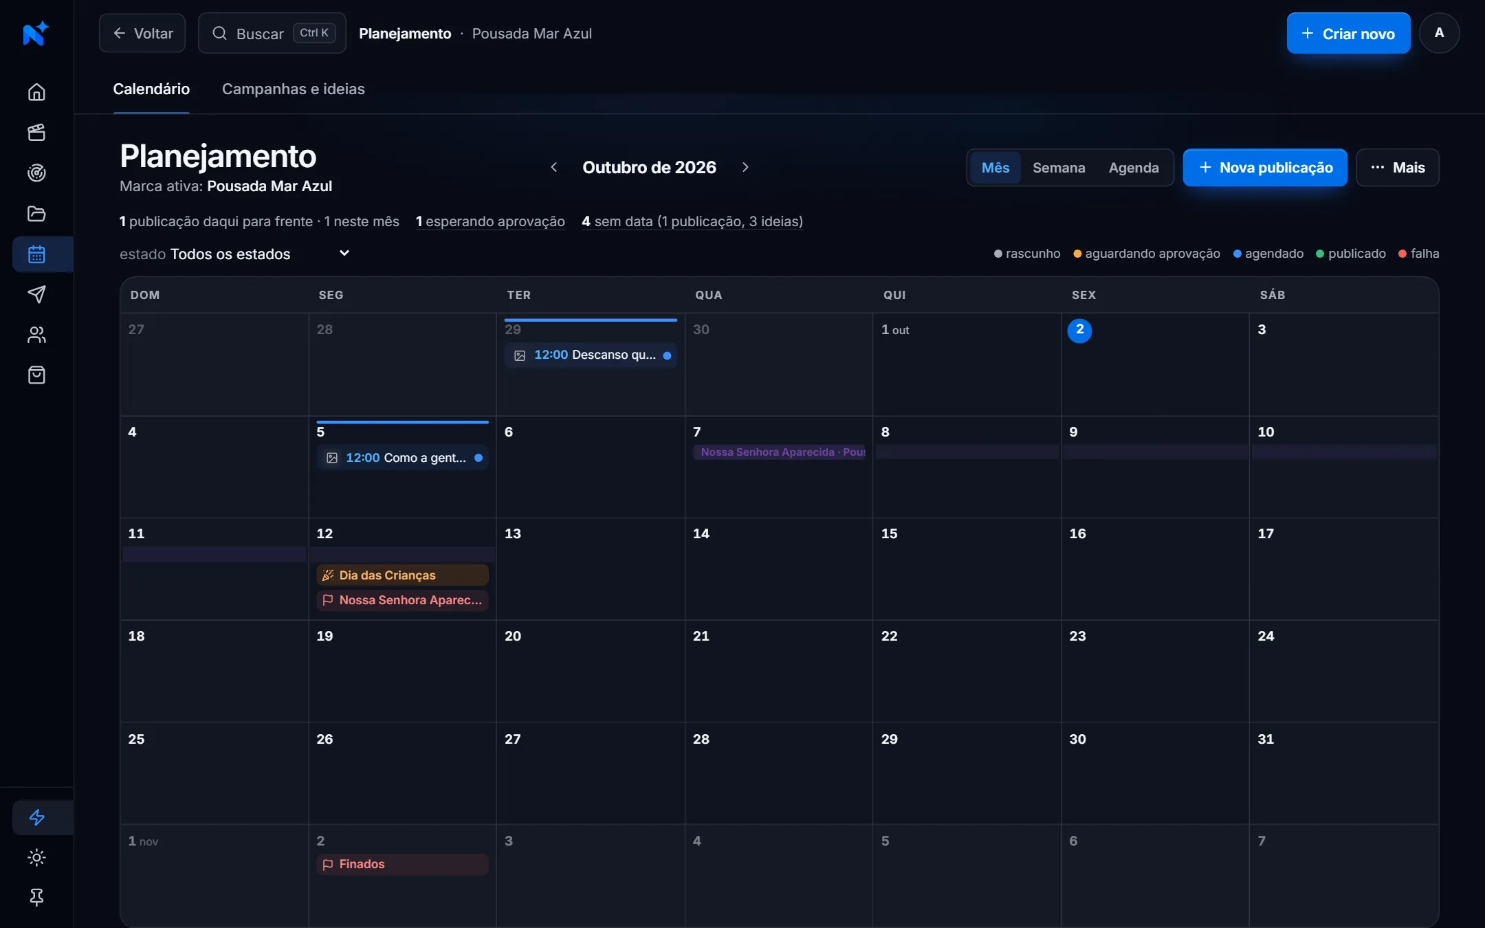Open the home icon in sidebar
This screenshot has height=928, width=1485.
pyautogui.click(x=36, y=92)
